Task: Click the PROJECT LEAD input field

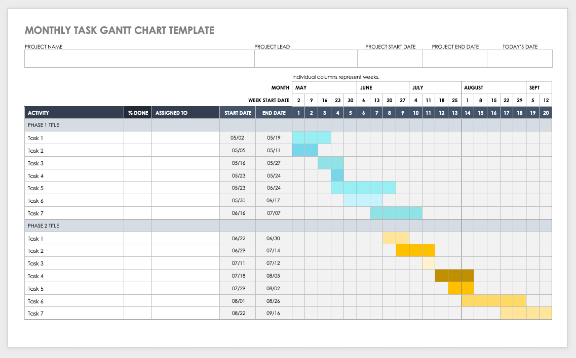Action: click(305, 58)
